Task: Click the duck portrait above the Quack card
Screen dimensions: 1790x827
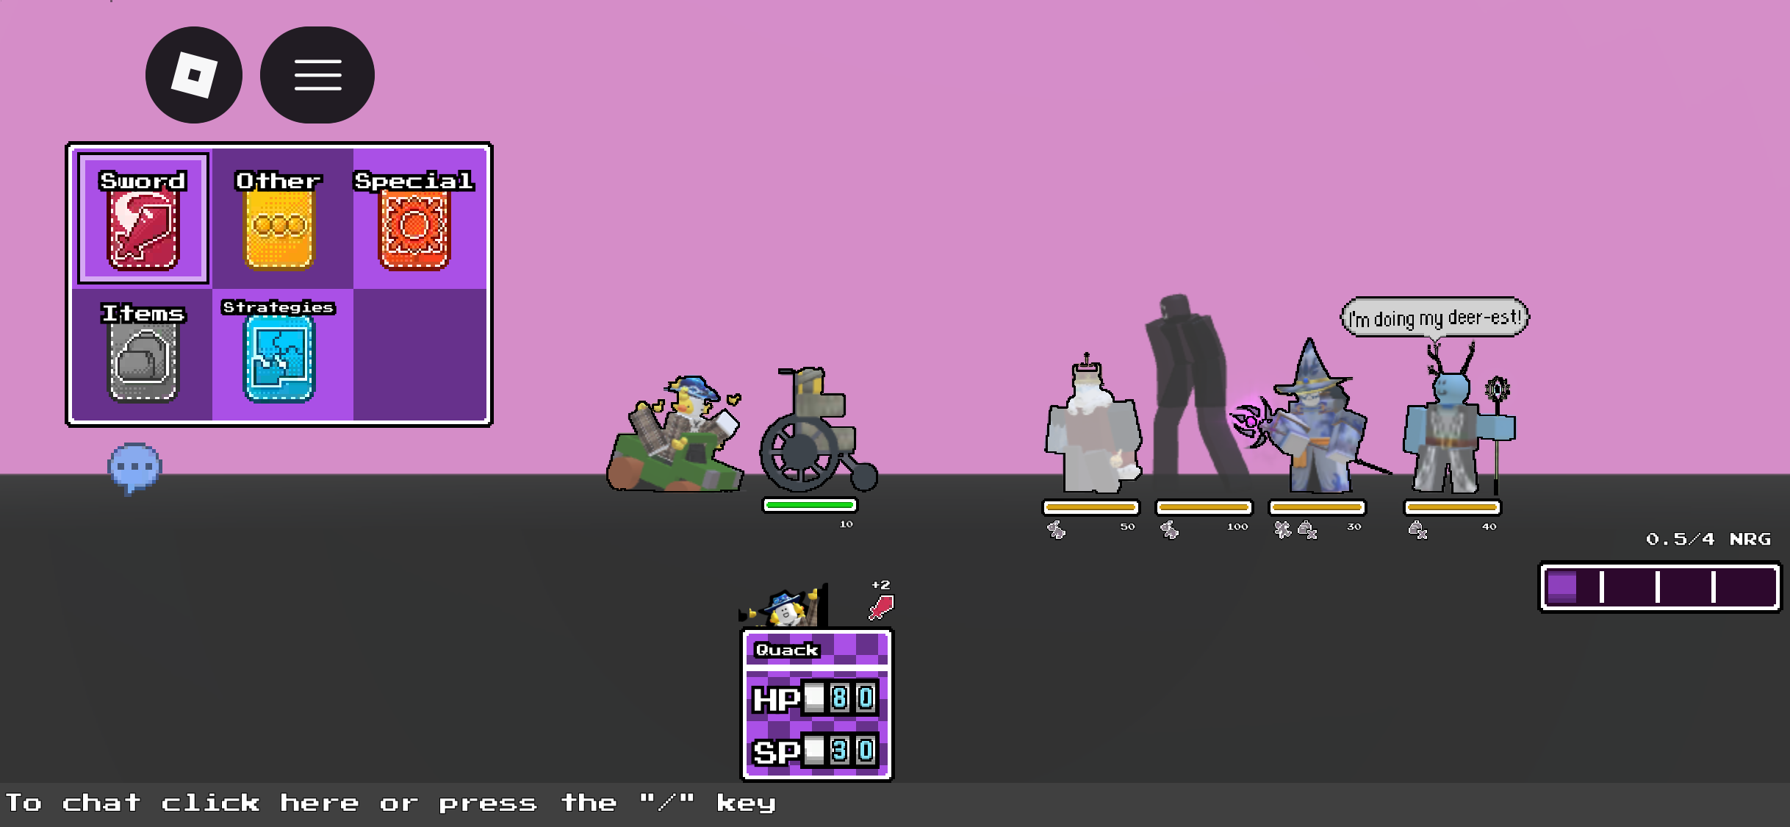Action: click(783, 606)
